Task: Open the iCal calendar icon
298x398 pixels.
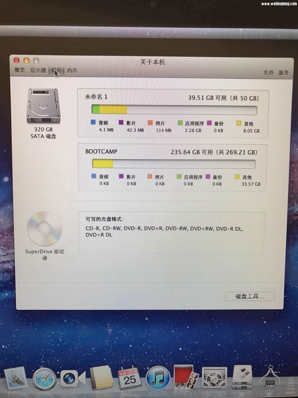Action: coord(129,378)
